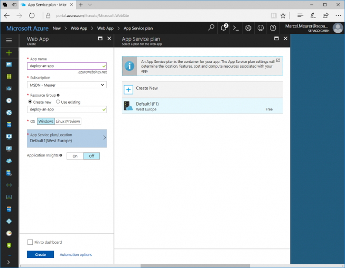Open browser reading view icon
The height and width of the screenshot is (268, 345).
[x=274, y=16]
